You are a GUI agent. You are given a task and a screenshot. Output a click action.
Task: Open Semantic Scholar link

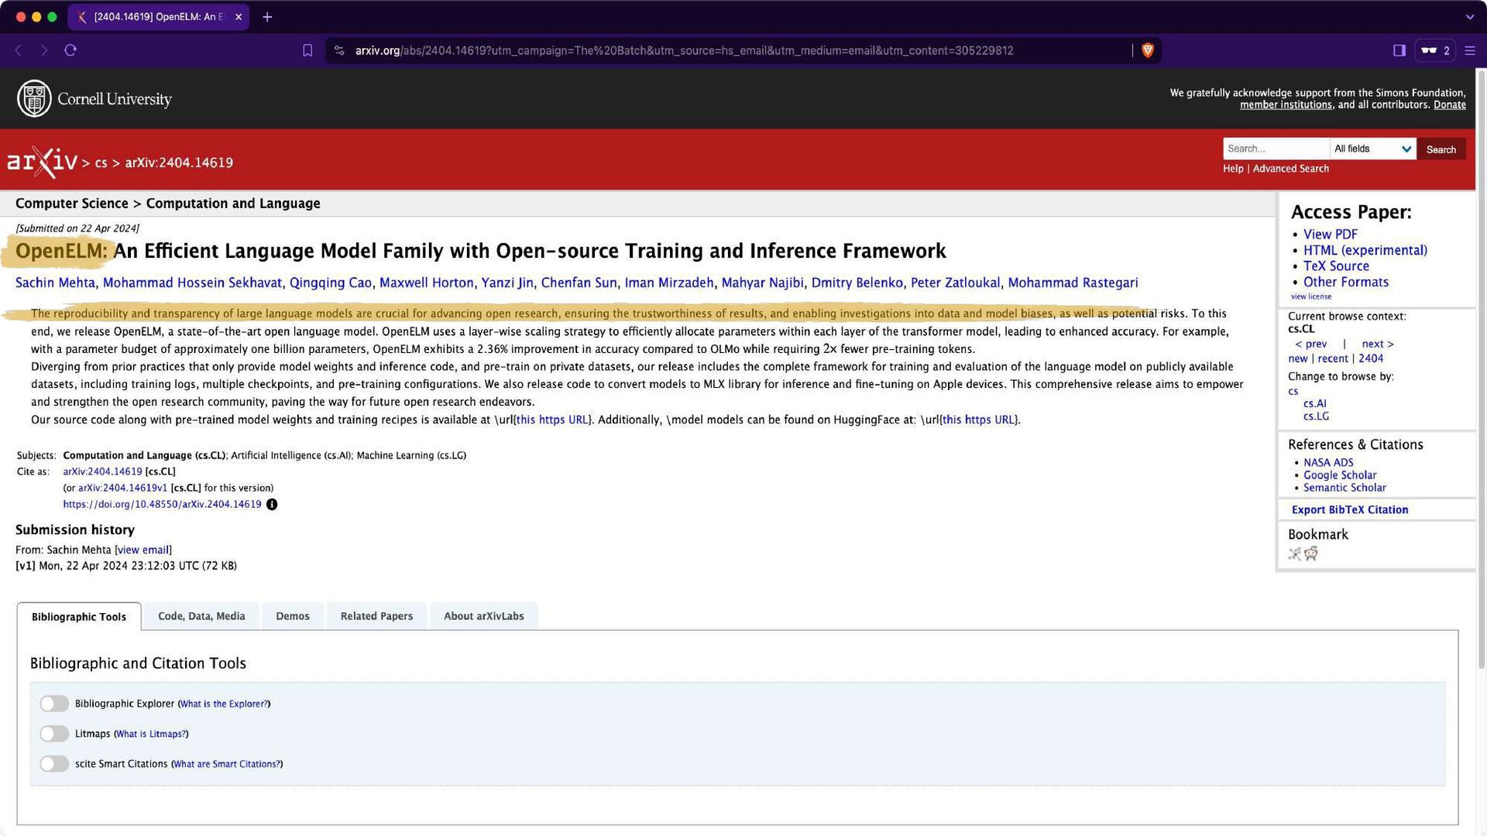(1344, 488)
